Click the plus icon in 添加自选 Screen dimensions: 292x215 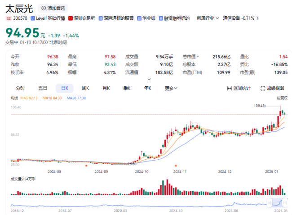44,8
